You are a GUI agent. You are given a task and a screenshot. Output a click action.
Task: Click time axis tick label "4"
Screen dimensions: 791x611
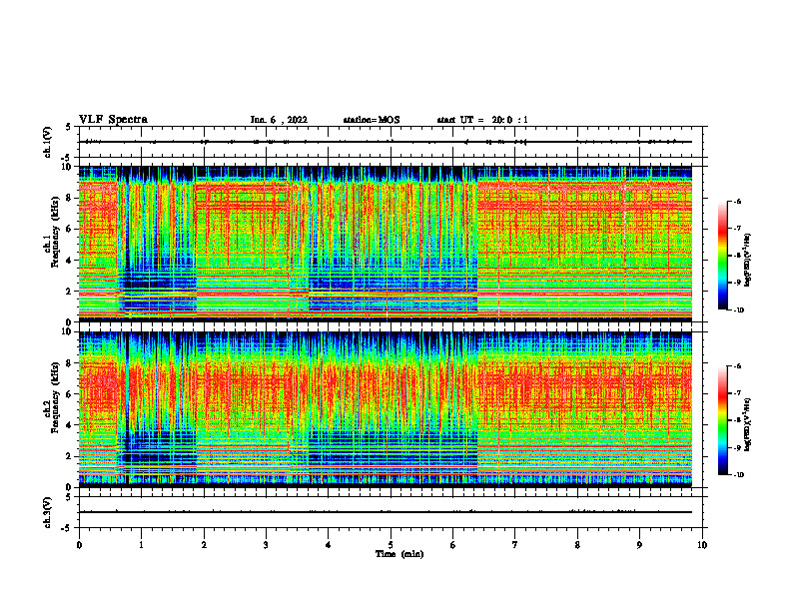click(329, 545)
